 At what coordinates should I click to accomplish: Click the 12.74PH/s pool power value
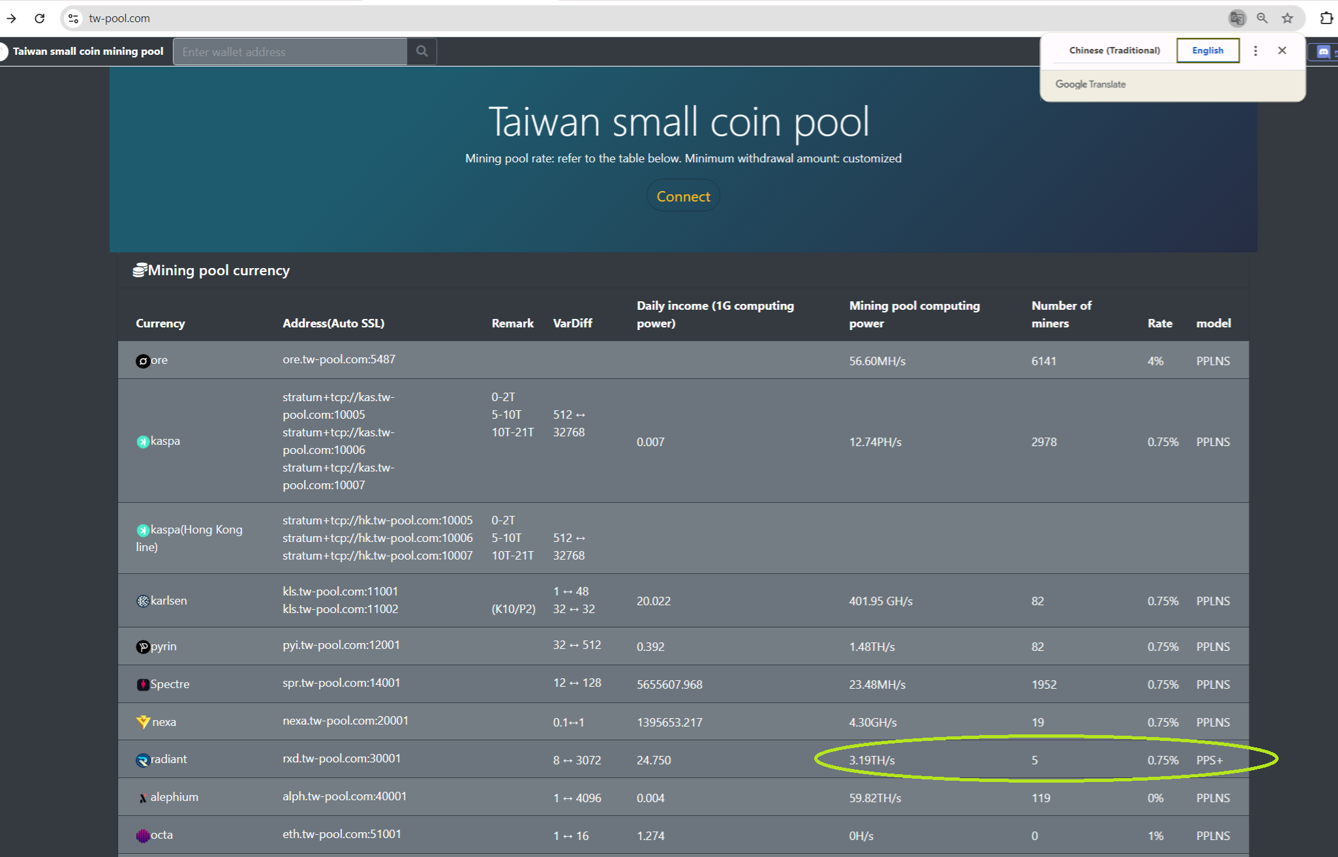pyautogui.click(x=875, y=442)
